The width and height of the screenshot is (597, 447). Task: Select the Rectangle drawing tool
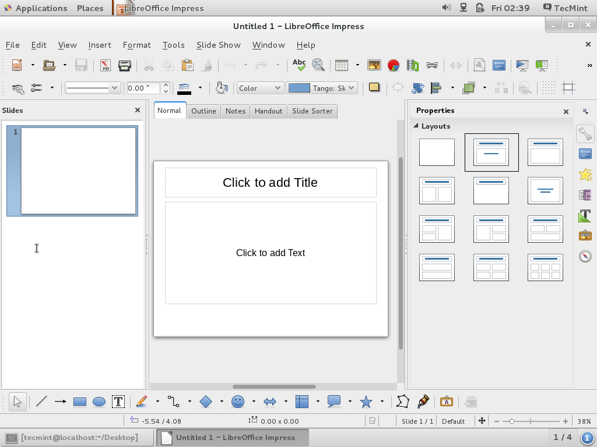pyautogui.click(x=80, y=402)
